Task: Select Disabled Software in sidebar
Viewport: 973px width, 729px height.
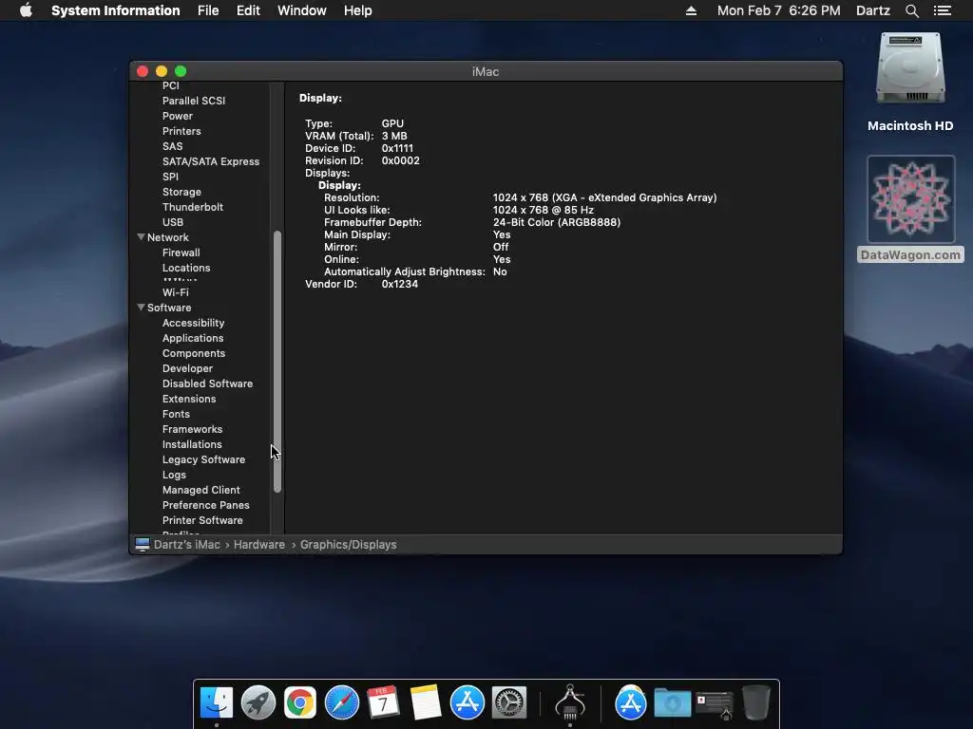Action: pyautogui.click(x=208, y=383)
